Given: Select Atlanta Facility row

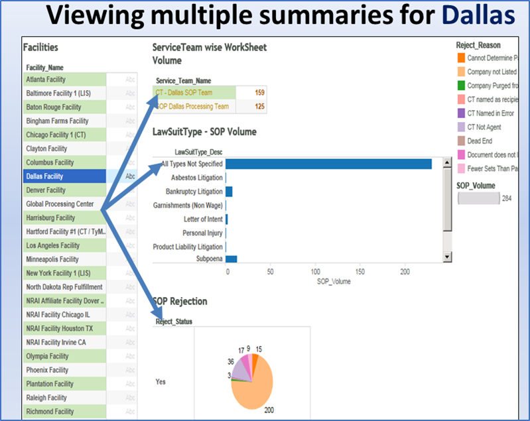Looking at the screenshot, I should coord(62,80).
